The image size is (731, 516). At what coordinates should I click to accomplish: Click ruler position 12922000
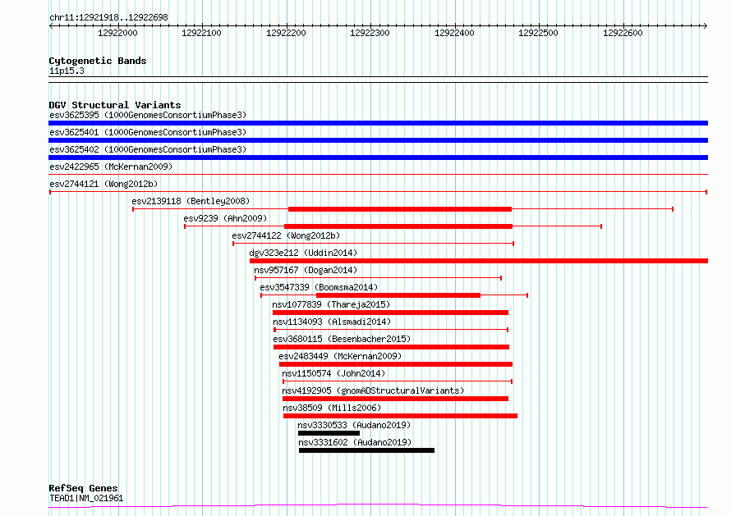[x=118, y=33]
